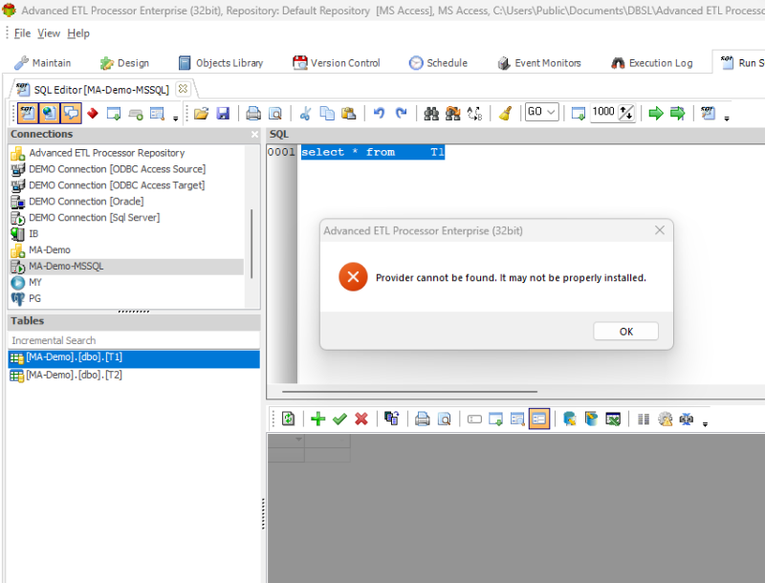
Task: Save the SQL script with floppy icon
Action: click(223, 114)
